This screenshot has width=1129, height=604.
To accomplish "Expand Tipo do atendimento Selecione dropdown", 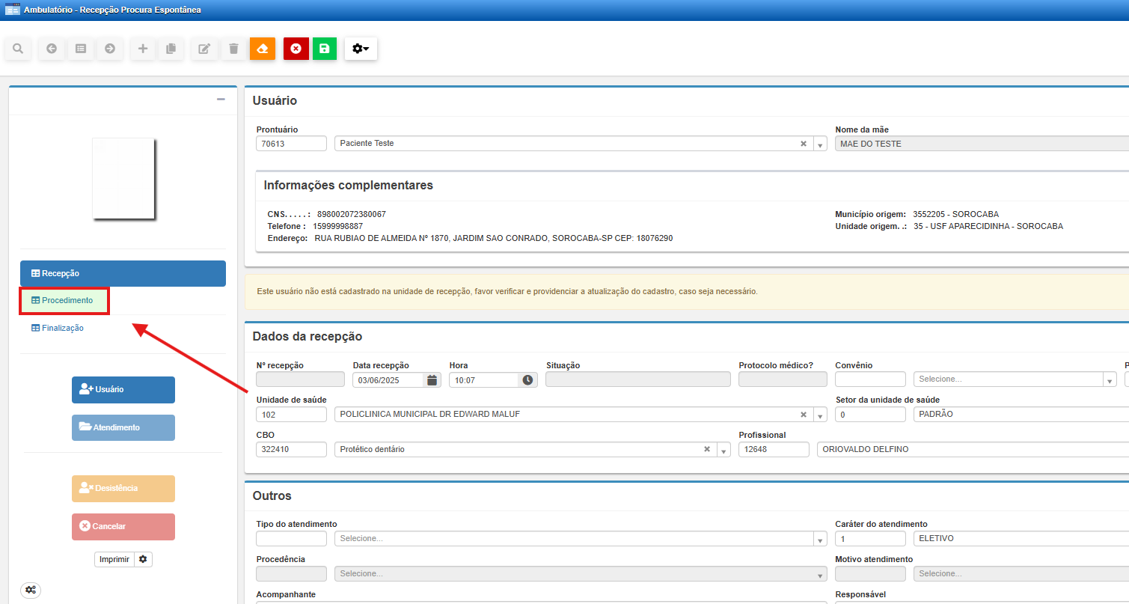I will tap(575, 539).
